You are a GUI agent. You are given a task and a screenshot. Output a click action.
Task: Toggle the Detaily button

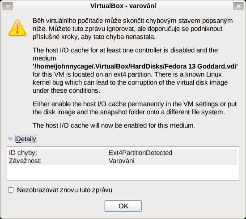pos(26,139)
